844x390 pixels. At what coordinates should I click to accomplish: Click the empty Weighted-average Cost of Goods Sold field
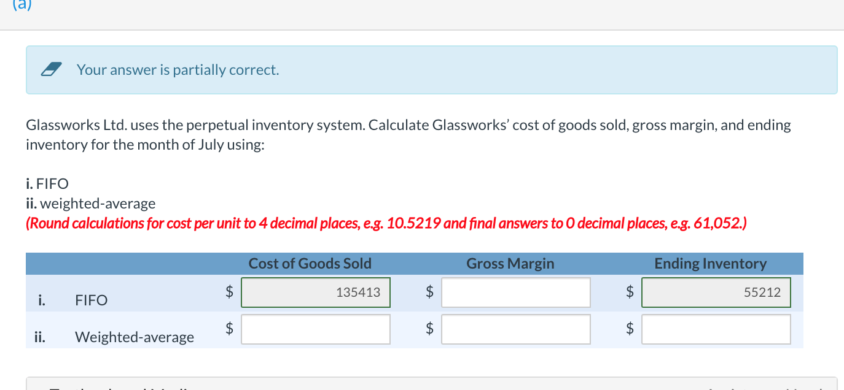[x=316, y=329]
